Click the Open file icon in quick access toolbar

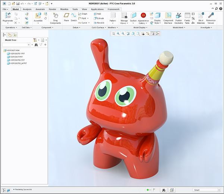pyautogui.click(x=13, y=4)
